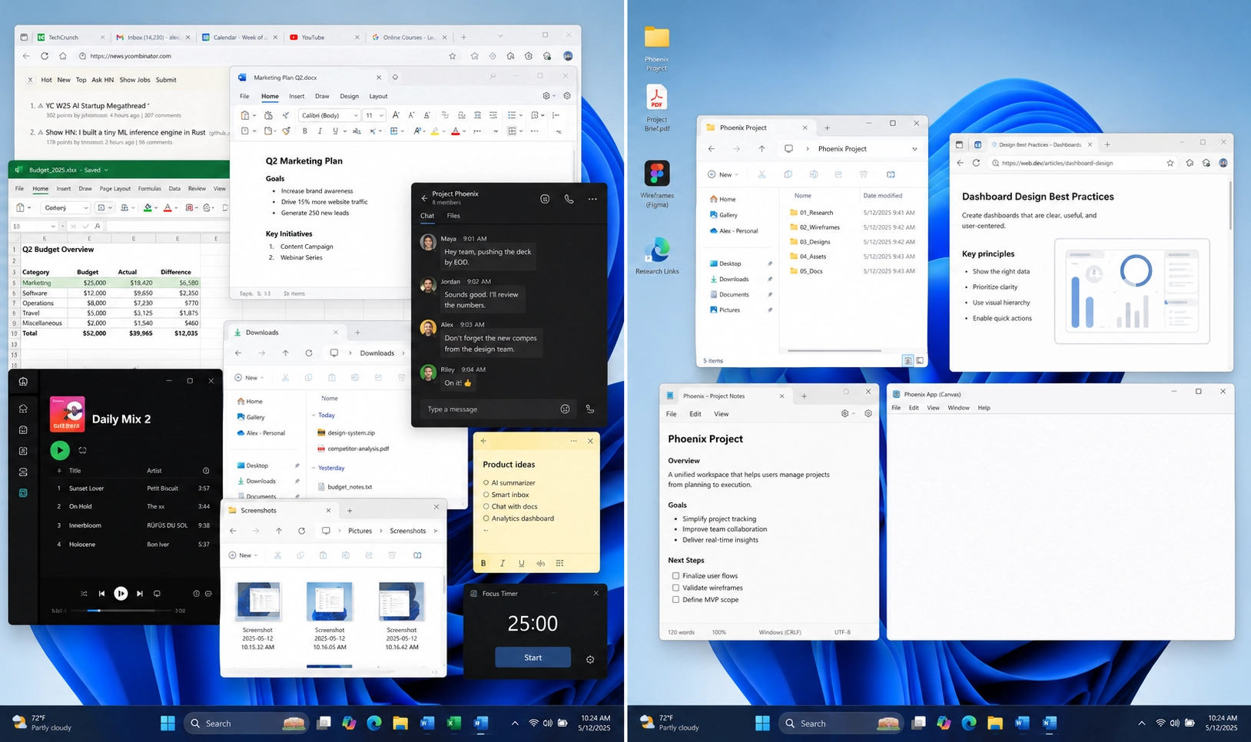The height and width of the screenshot is (742, 1251).
Task: Toggle repeat next to the green play button
Action: (82, 450)
